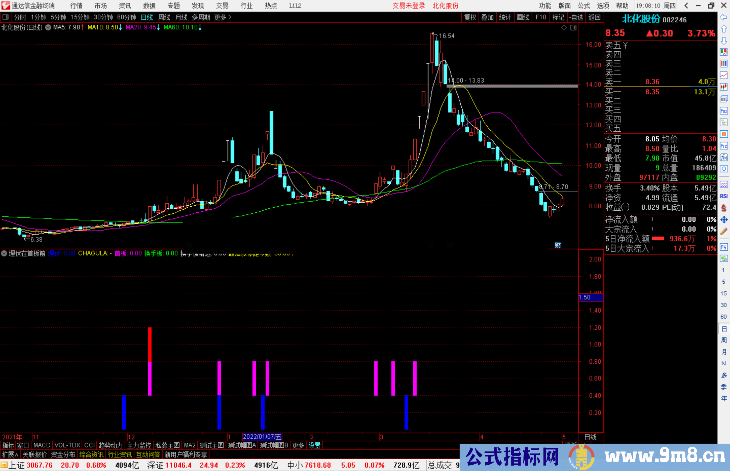Switch to 月线 monthly period
Viewport: 730px width, 471px height.
[x=181, y=17]
